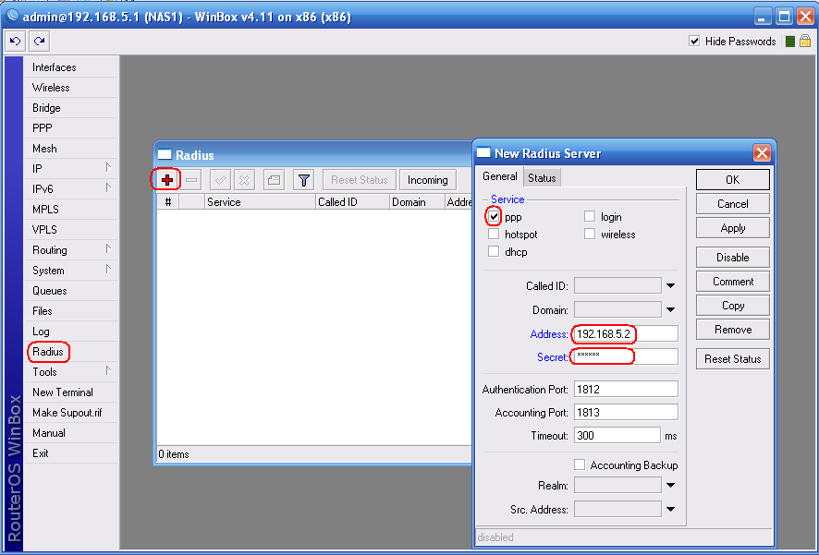Enable the dhcp service checkbox

[494, 251]
